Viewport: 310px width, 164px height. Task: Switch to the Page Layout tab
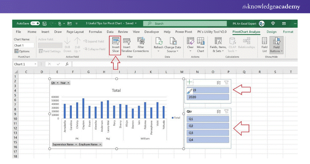(75, 32)
